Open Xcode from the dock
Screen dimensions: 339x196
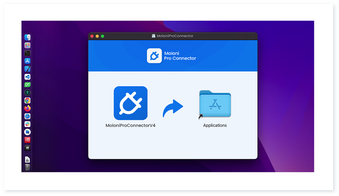28,69
